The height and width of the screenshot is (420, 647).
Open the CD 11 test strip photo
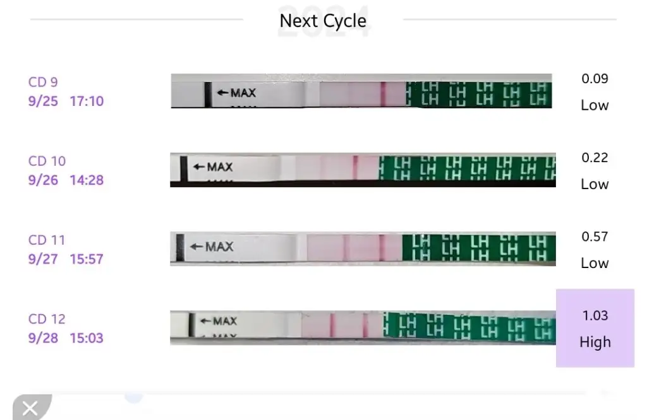coord(363,248)
